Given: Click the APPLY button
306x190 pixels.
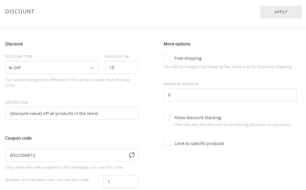Looking at the screenshot, I should (281, 12).
